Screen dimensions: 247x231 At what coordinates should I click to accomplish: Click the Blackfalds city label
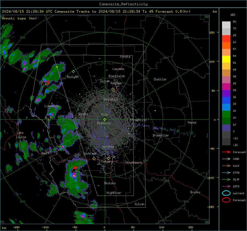click(x=117, y=76)
